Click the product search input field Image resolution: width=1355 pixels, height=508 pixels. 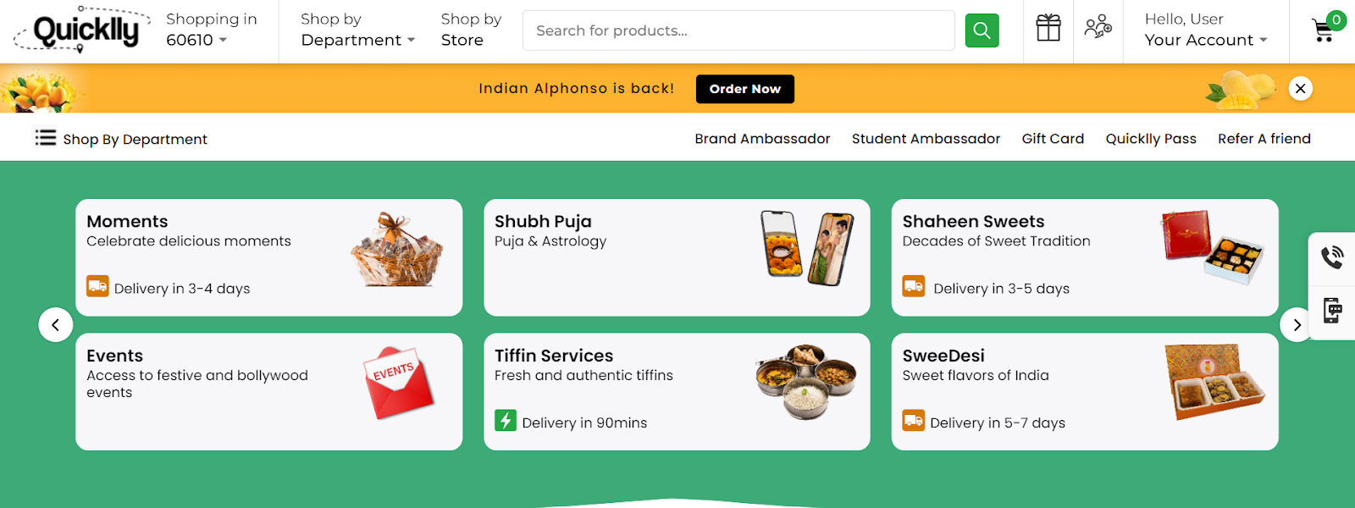point(737,30)
